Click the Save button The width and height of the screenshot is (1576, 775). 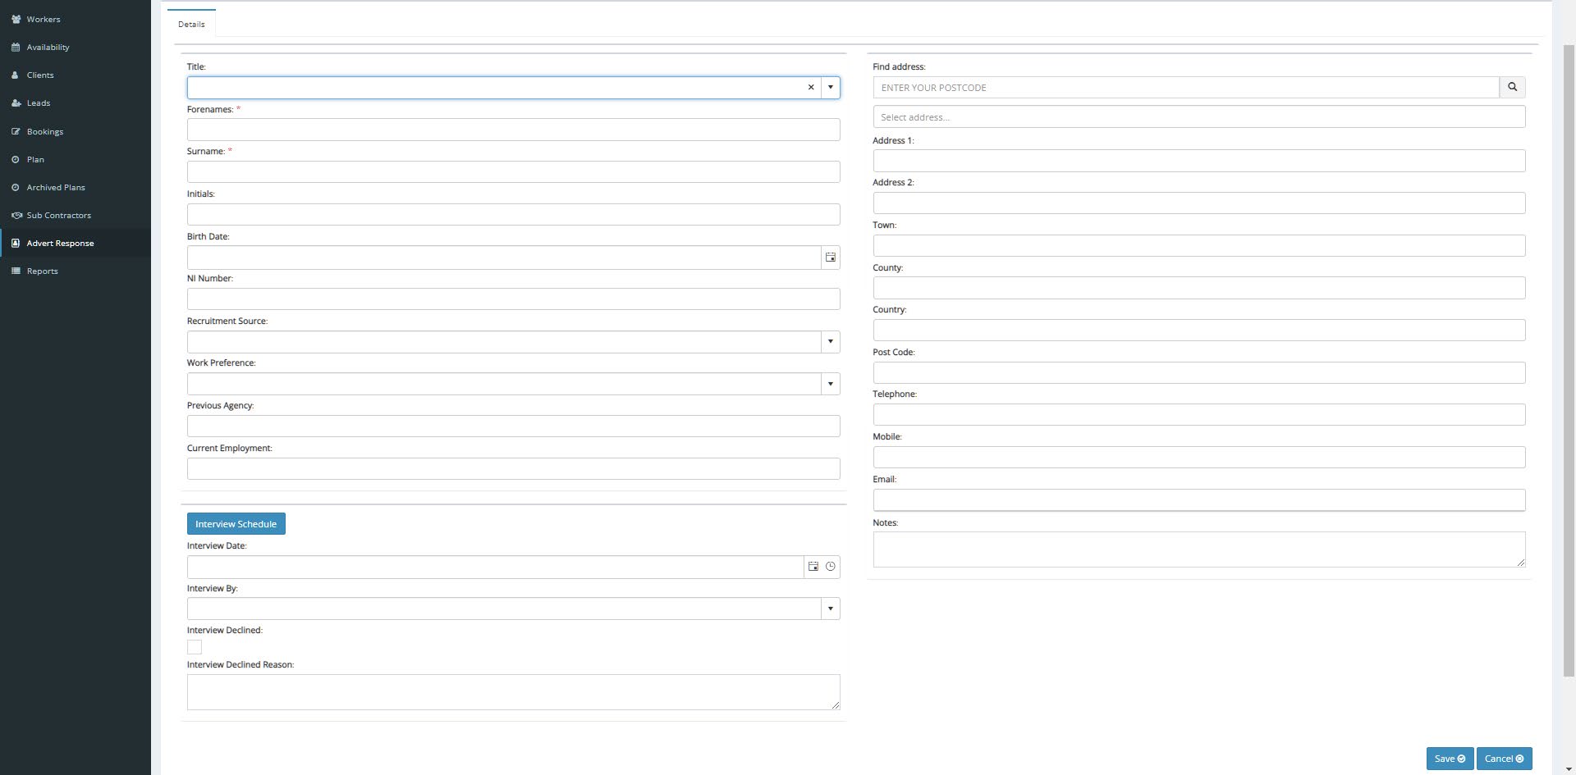pos(1449,759)
